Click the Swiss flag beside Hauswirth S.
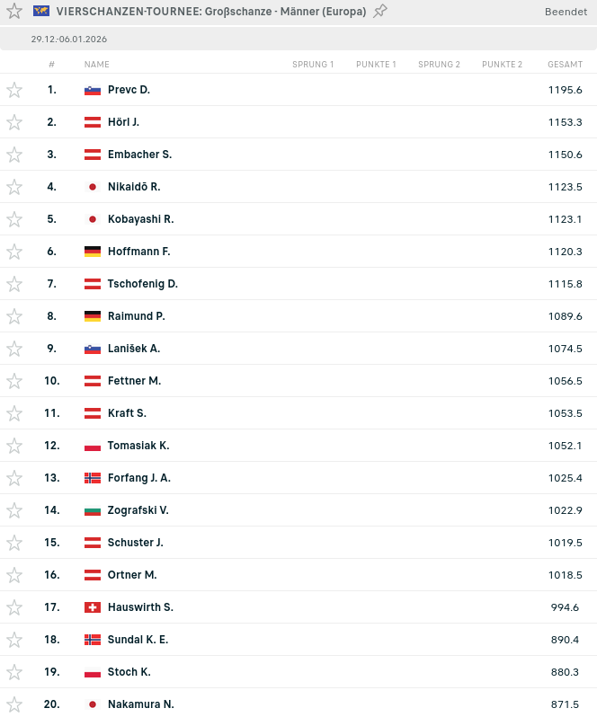The image size is (597, 717). point(93,607)
